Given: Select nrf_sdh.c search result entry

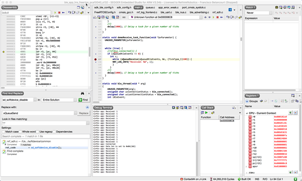Looking at the screenshot, I should tap(29, 141).
